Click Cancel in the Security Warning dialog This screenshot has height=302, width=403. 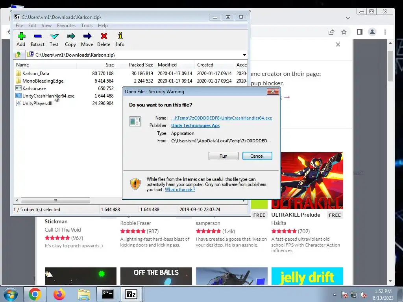(x=257, y=156)
